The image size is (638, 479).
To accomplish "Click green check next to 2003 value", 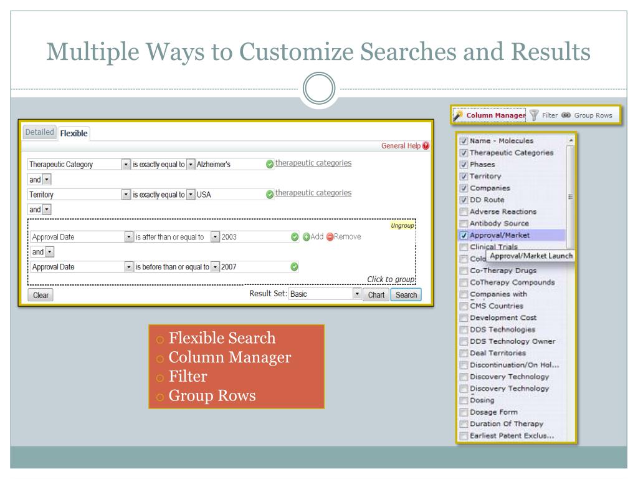I will tap(295, 236).
